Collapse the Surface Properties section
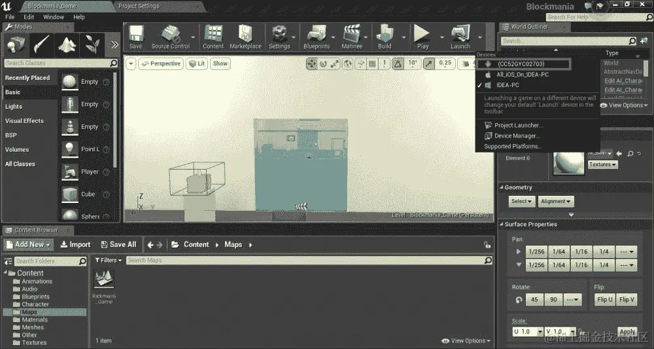Screen dimensions: 654x349 (x=502, y=224)
